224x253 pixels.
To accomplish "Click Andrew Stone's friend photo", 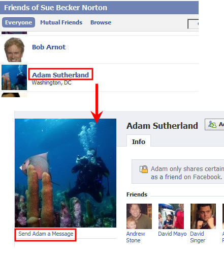I will point(139,216).
